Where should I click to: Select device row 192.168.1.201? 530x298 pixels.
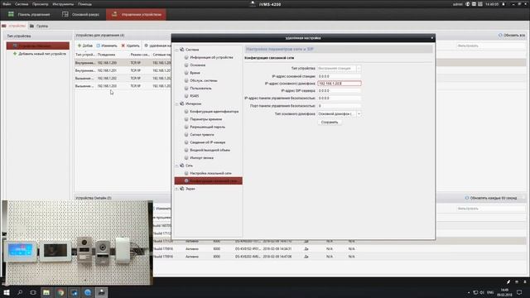tap(123, 70)
